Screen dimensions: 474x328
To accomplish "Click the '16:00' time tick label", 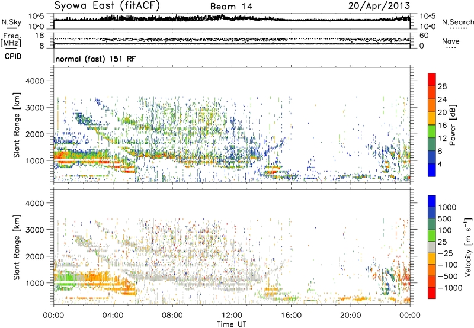I will pyautogui.click(x=291, y=316).
